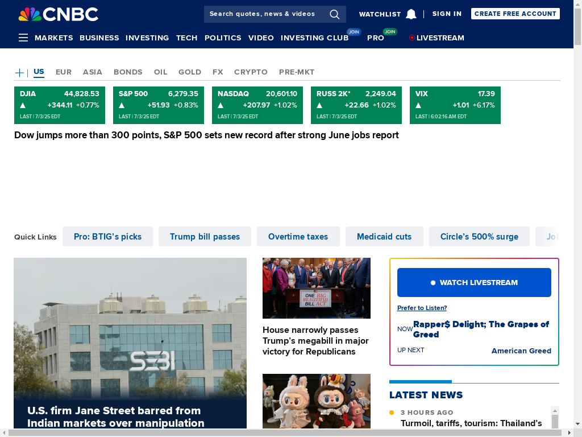Switch to the CRYPTO tab

(251, 72)
